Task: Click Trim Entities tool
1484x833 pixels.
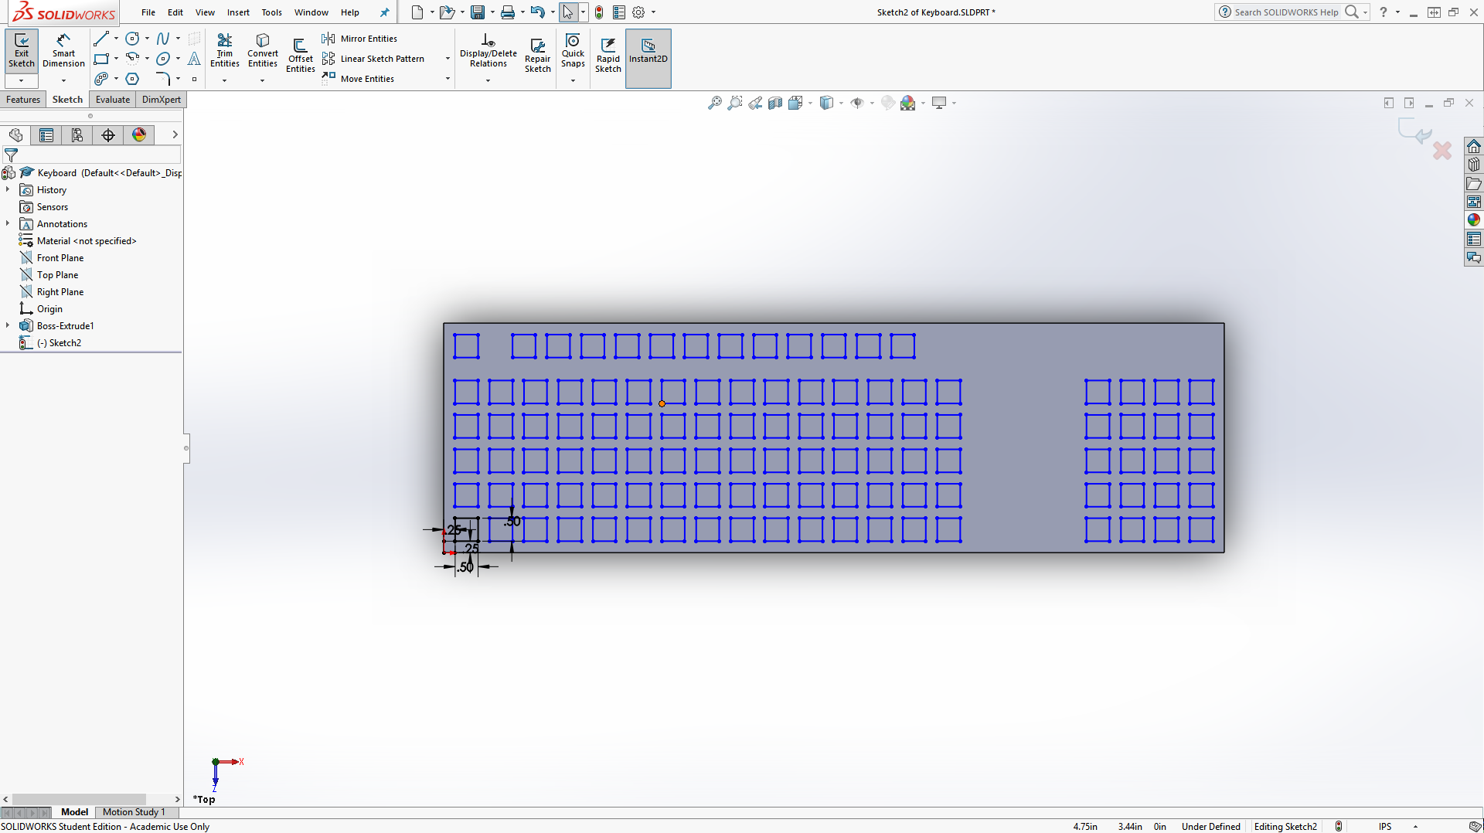Action: (x=225, y=50)
